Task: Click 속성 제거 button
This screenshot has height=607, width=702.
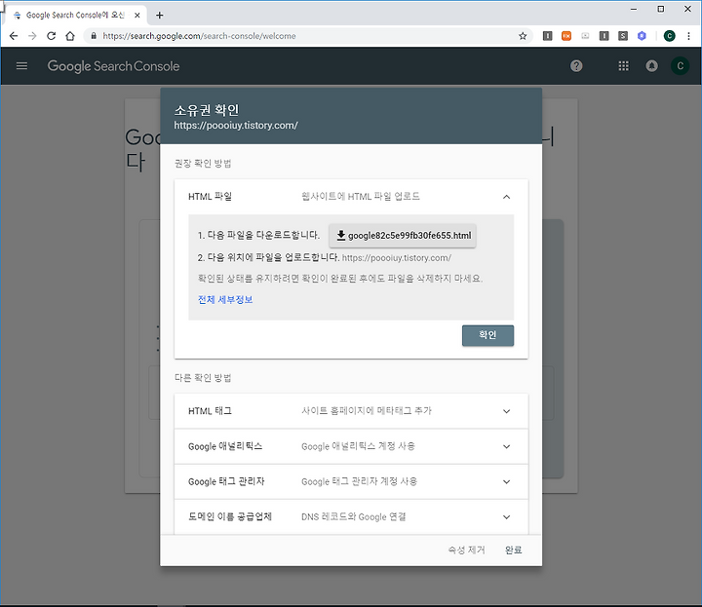Action: [466, 550]
